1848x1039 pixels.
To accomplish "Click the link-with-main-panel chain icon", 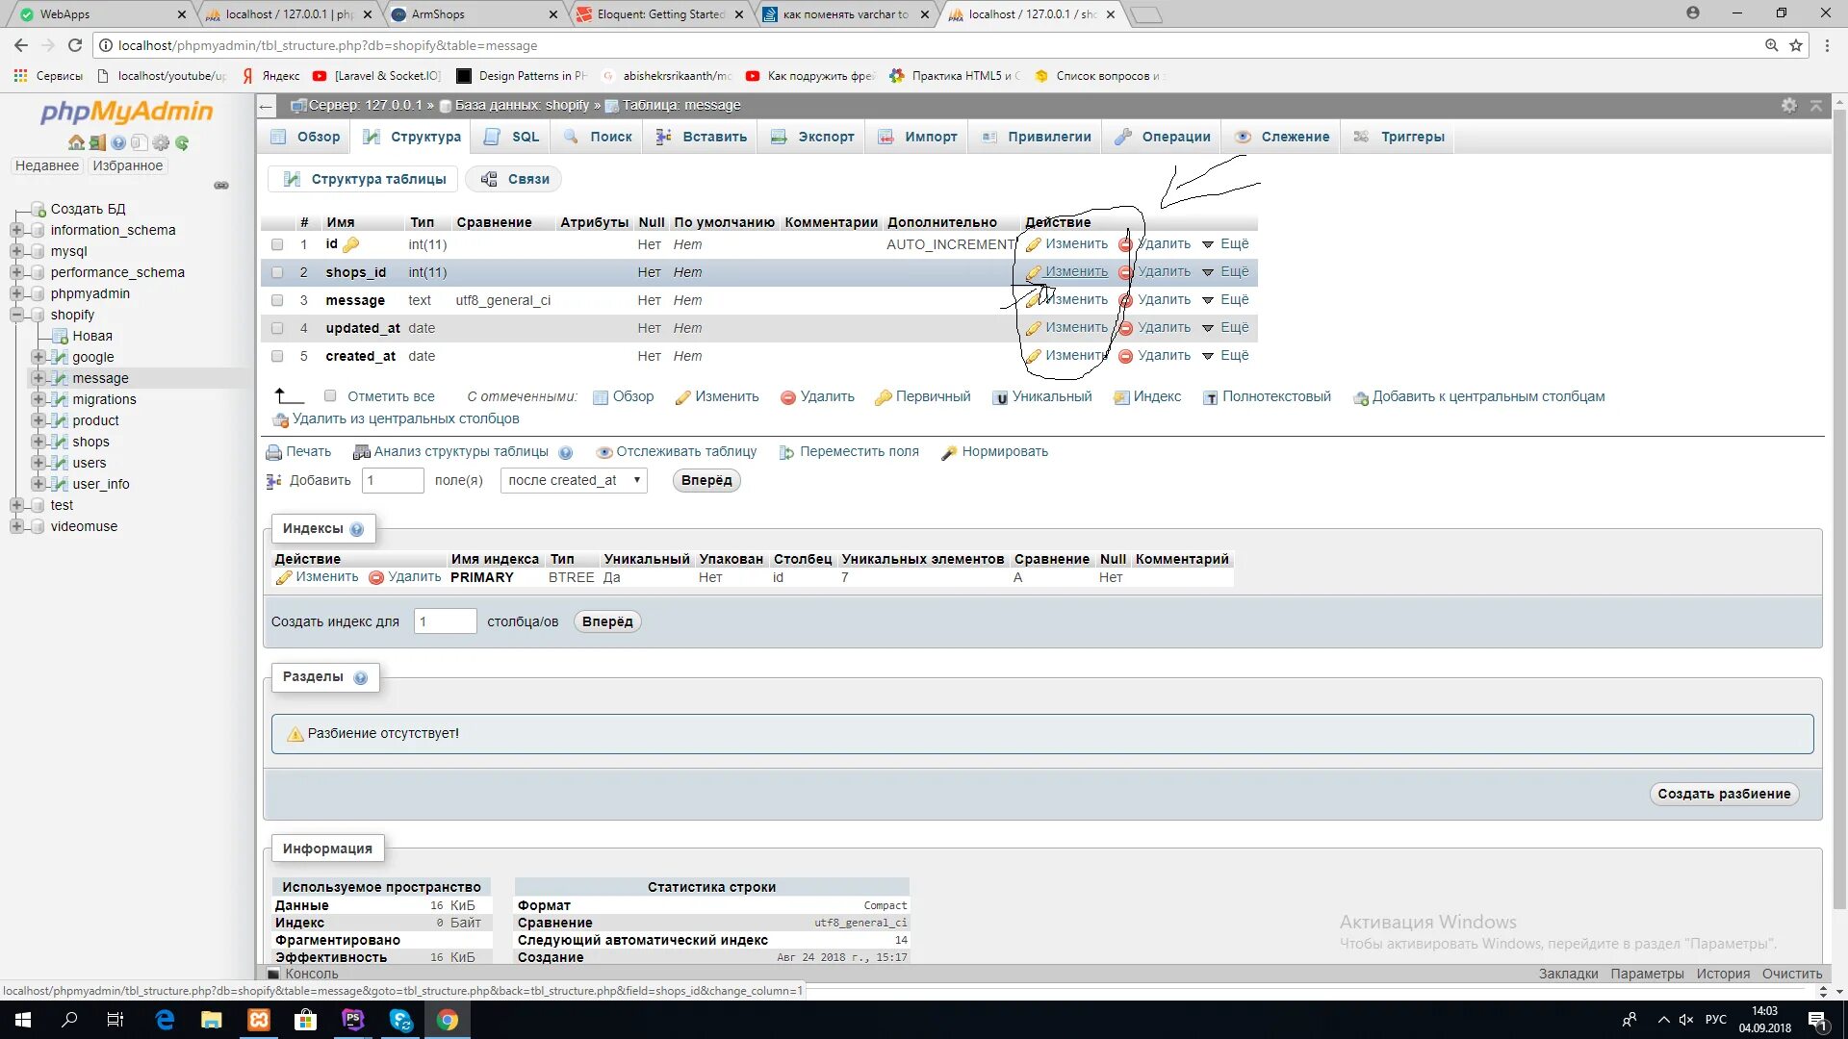I will (221, 186).
